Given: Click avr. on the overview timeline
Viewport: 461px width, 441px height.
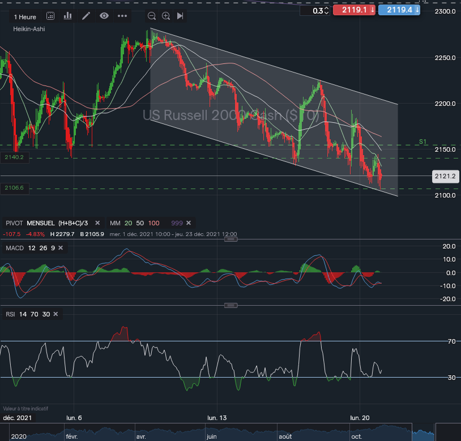Looking at the screenshot, I should click(x=141, y=436).
